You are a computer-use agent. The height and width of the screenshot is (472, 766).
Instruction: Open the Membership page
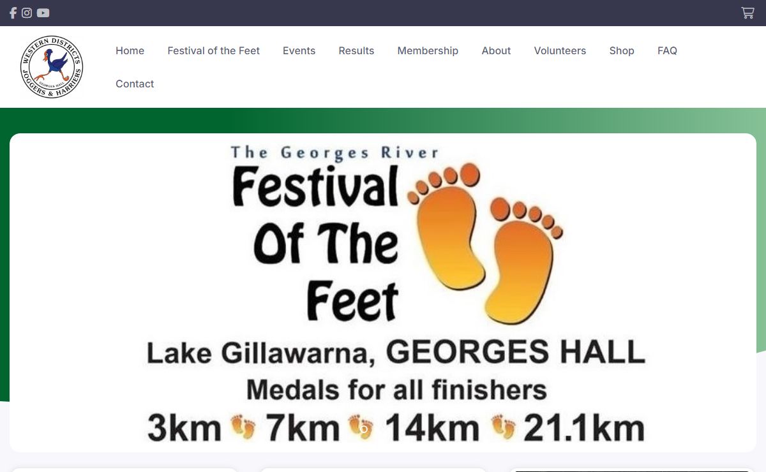[428, 50]
